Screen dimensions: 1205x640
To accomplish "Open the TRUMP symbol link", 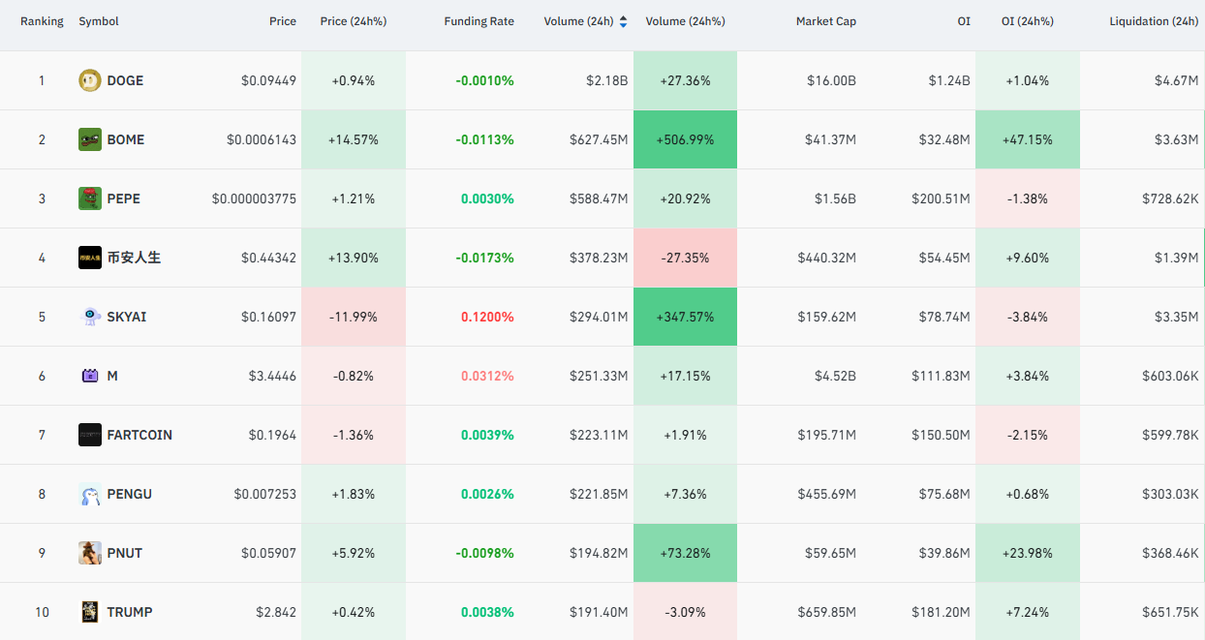I will [130, 612].
